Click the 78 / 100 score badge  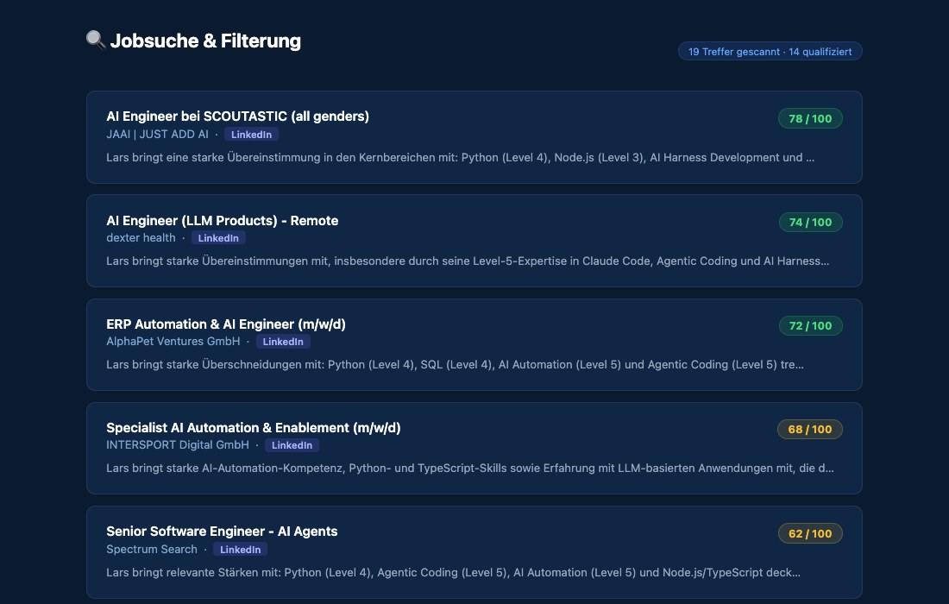(810, 118)
